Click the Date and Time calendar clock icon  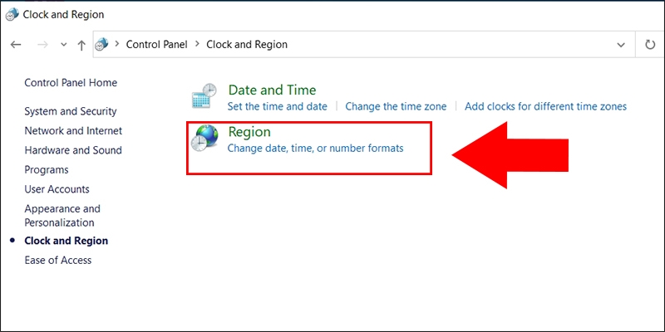204,96
